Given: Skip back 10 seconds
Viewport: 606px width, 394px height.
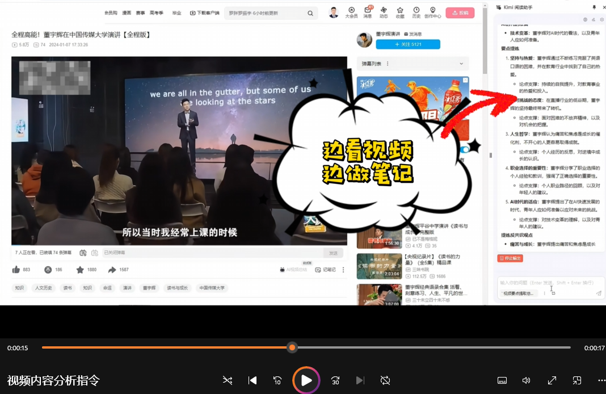Looking at the screenshot, I should pos(277,380).
